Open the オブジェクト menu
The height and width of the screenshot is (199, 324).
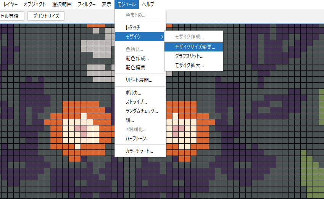35,5
